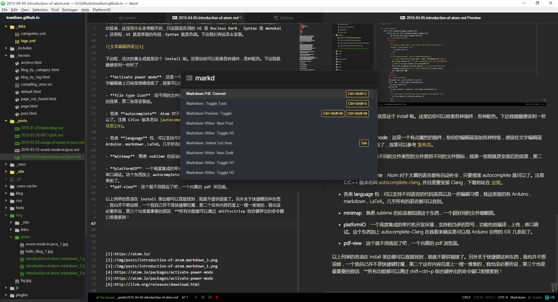Expand the blog folder
The width and height of the screenshot is (558, 302).
pyautogui.click(x=6, y=193)
